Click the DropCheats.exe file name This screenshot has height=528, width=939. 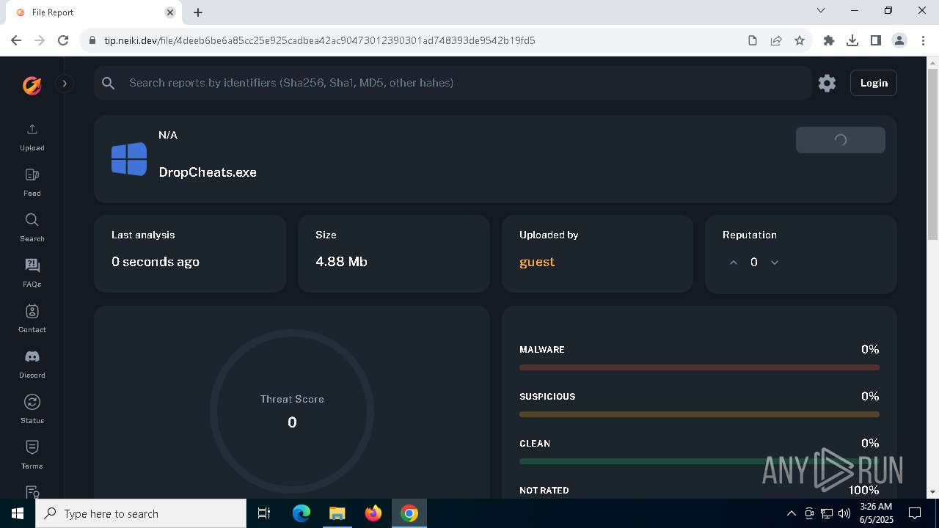208,172
